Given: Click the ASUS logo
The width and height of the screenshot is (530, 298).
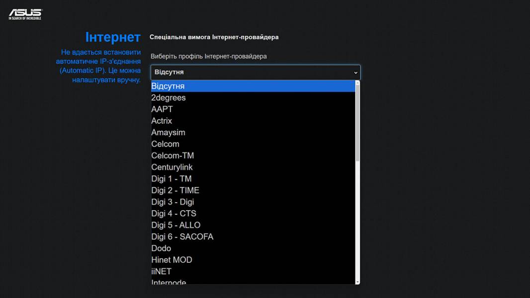Looking at the screenshot, I should coord(25,14).
